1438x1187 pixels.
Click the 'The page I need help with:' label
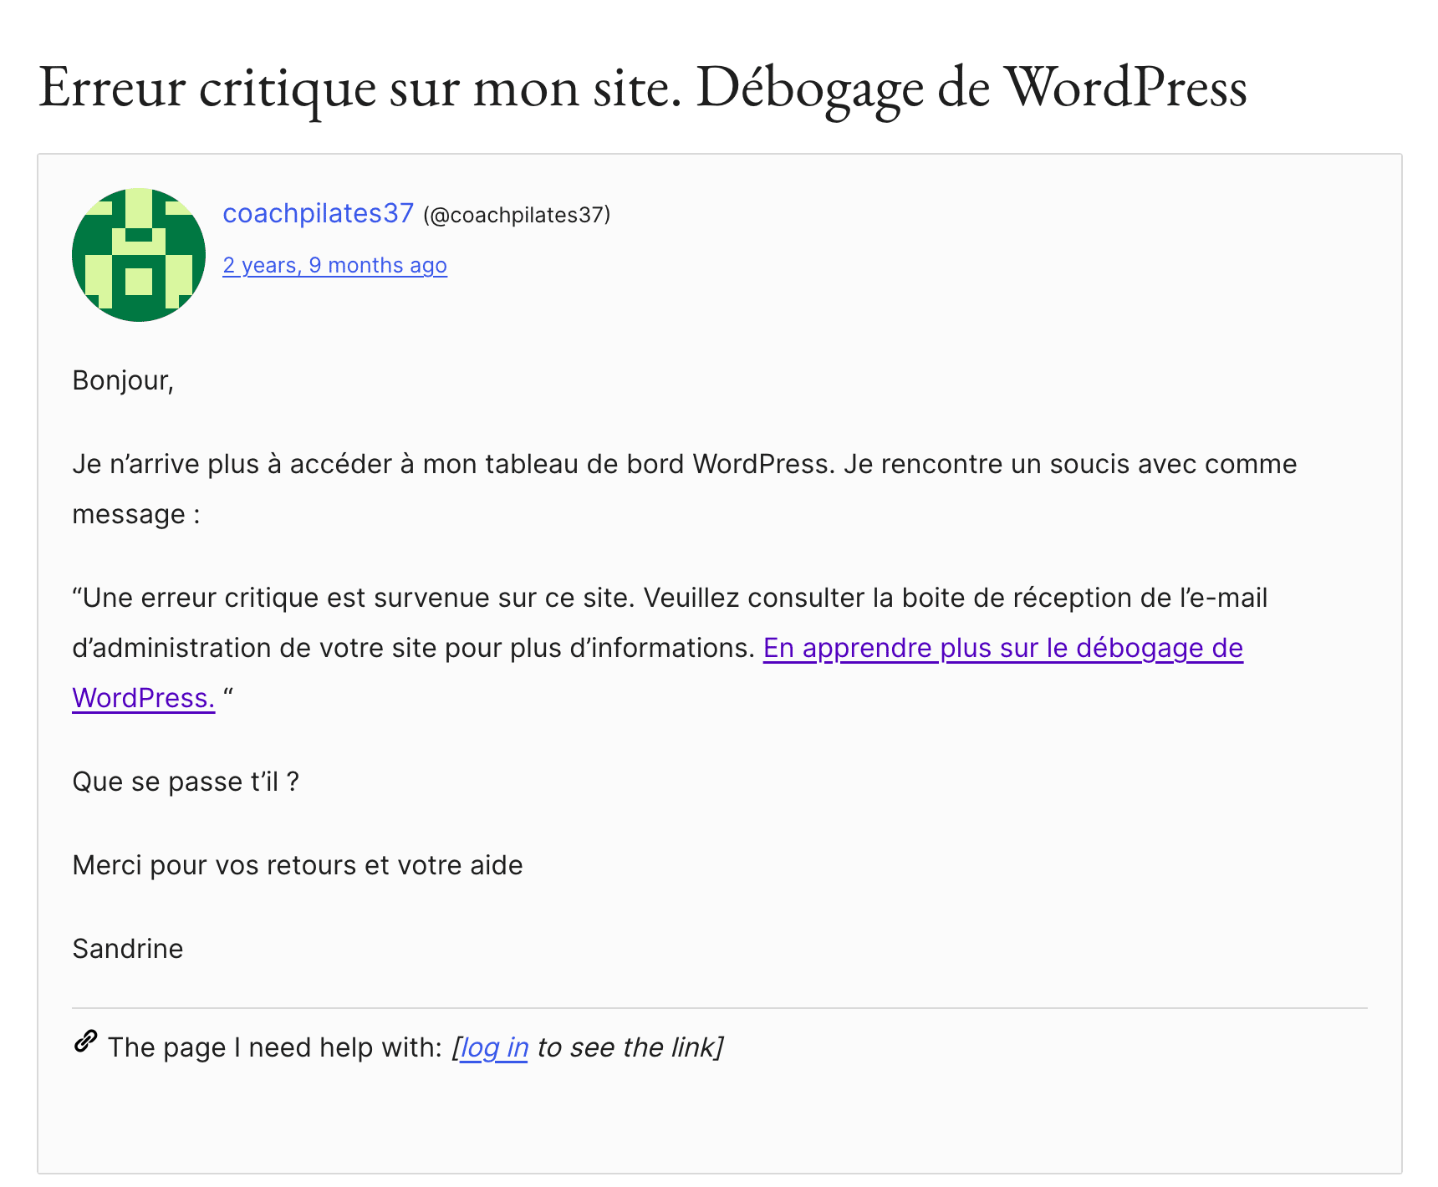pyautogui.click(x=275, y=1047)
